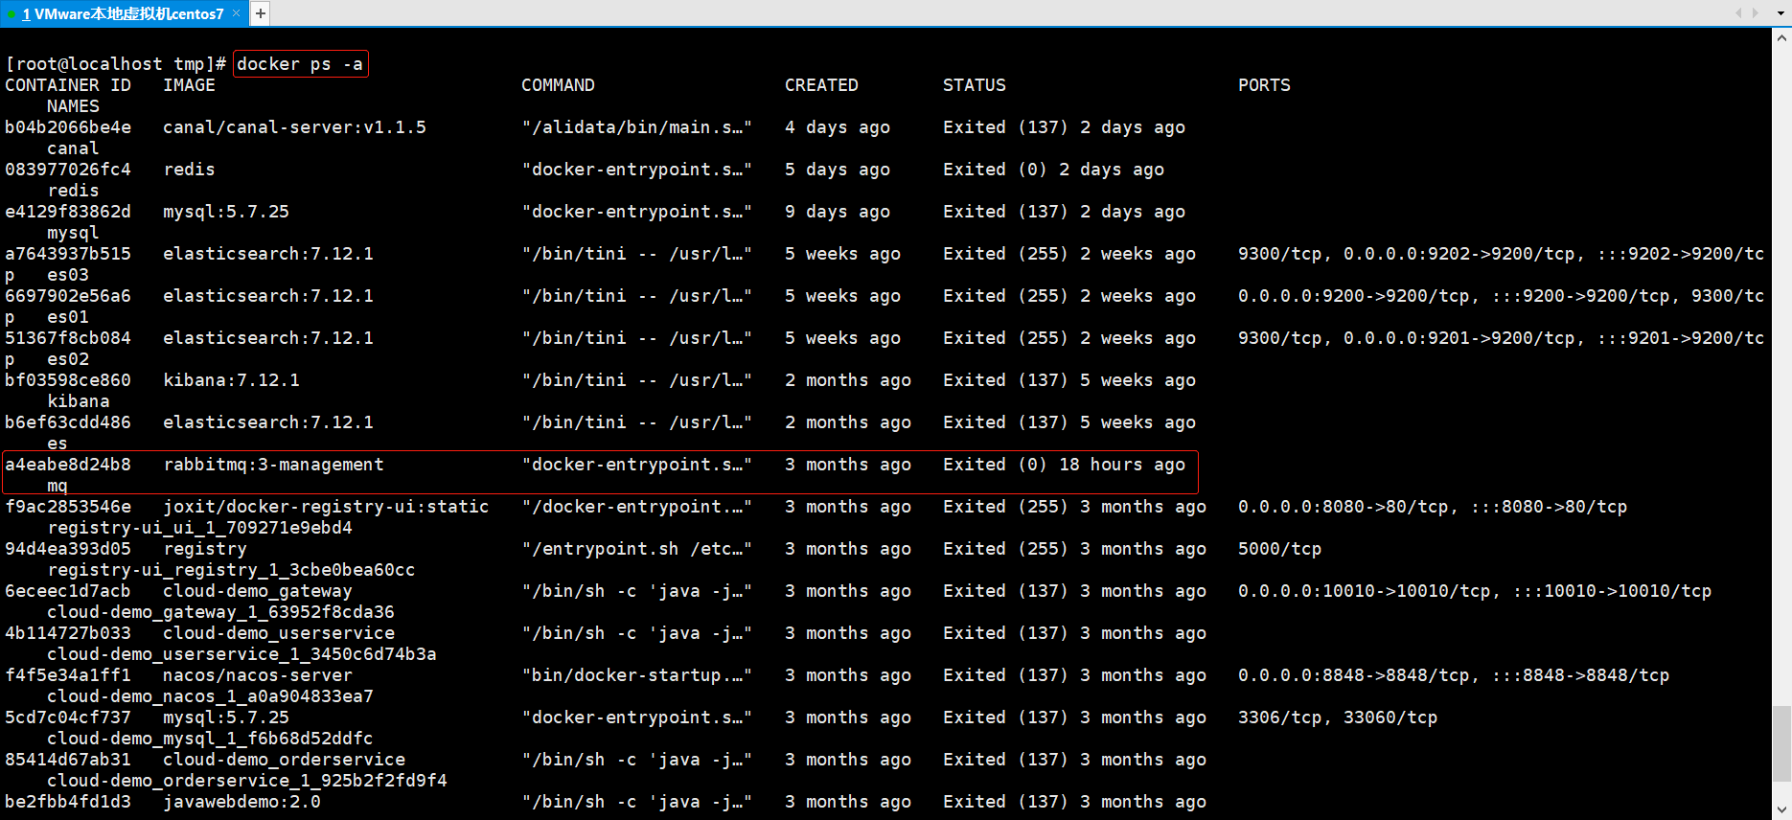Viewport: 1792px width, 820px height.
Task: Click the tab scroll left arrow
Action: [1738, 13]
